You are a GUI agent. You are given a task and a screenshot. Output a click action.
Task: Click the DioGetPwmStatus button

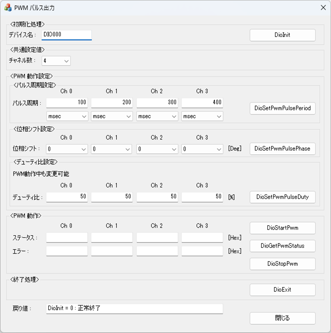tap(282, 246)
